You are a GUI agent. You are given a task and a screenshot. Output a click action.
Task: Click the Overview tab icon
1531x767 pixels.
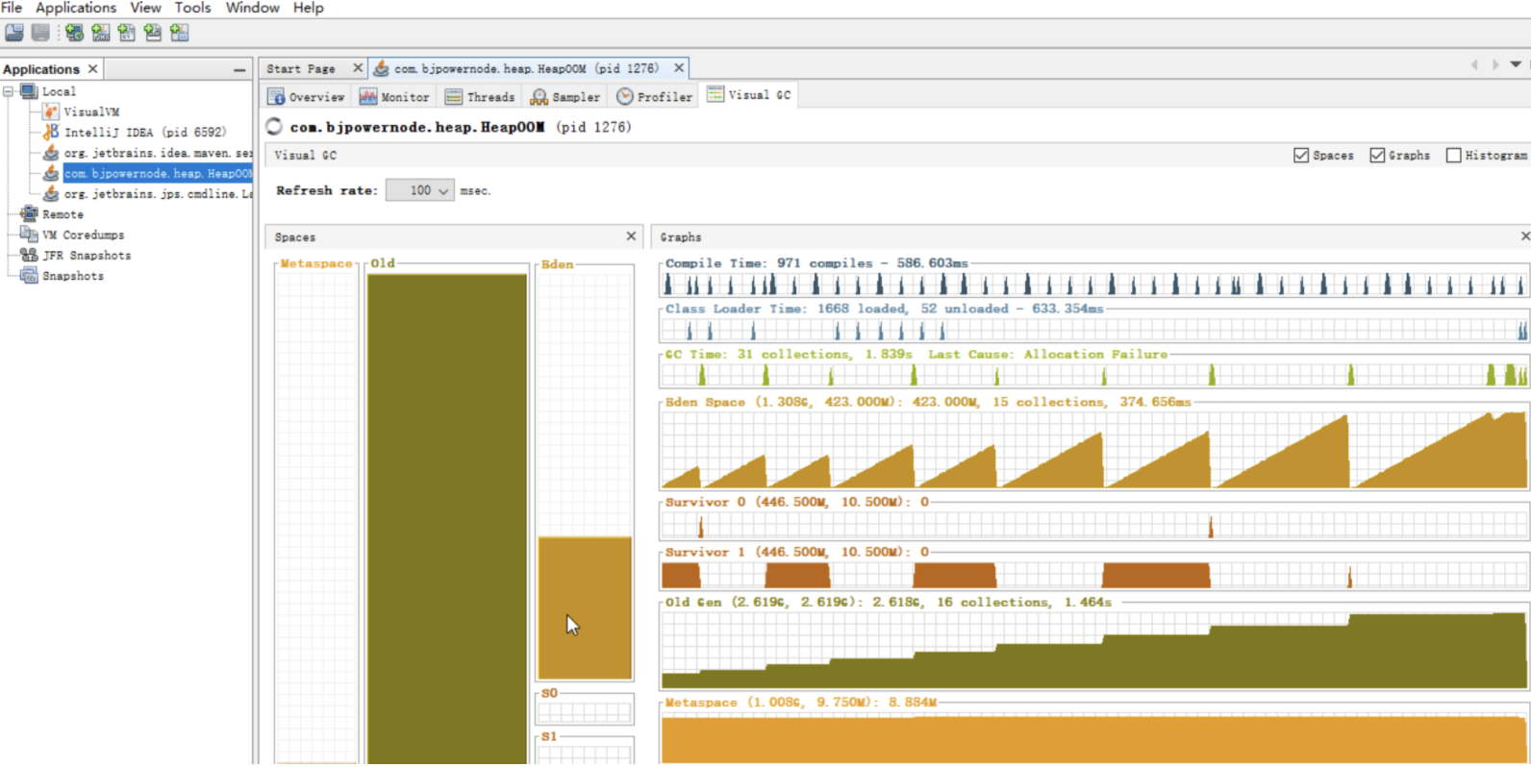pos(276,97)
